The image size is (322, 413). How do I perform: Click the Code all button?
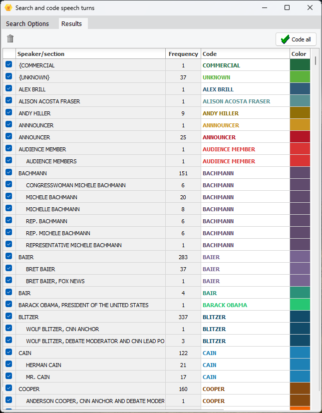pos(296,39)
